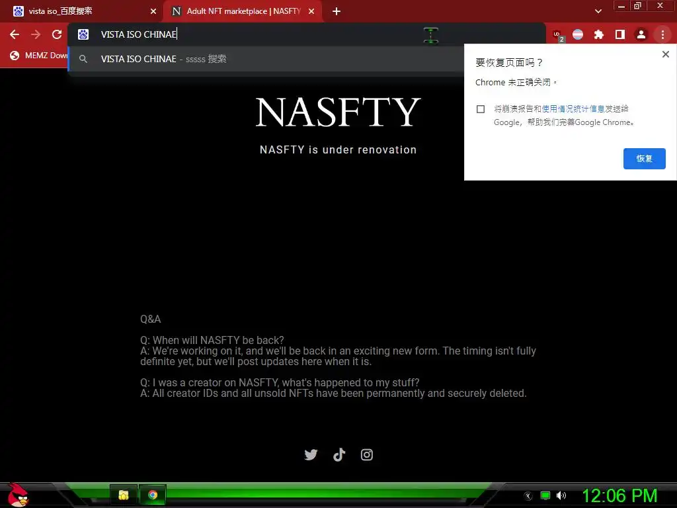This screenshot has width=677, height=508.
Task: Switch to the Adult NFT marketplace NASFTY tab
Action: [242, 11]
